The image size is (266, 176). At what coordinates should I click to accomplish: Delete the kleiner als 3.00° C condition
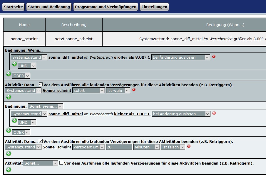[x=214, y=113]
